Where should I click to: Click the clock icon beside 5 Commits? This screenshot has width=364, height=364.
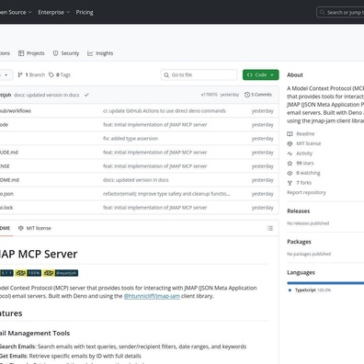[x=247, y=95]
